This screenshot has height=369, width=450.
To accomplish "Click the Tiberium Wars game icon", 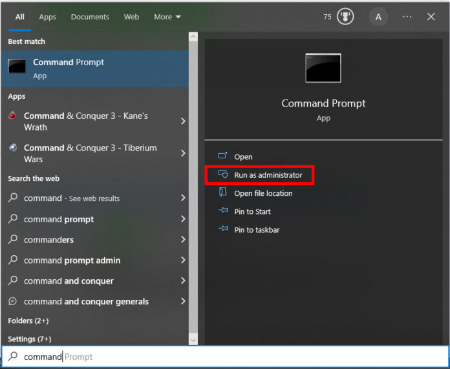I will pos(13,148).
